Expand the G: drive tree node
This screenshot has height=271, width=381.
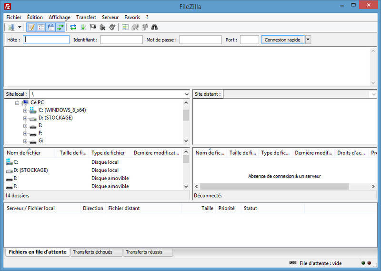25,141
